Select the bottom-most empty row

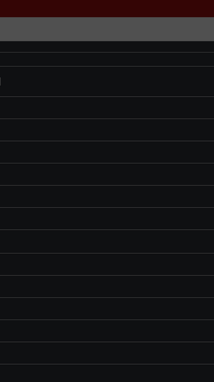click(107, 373)
